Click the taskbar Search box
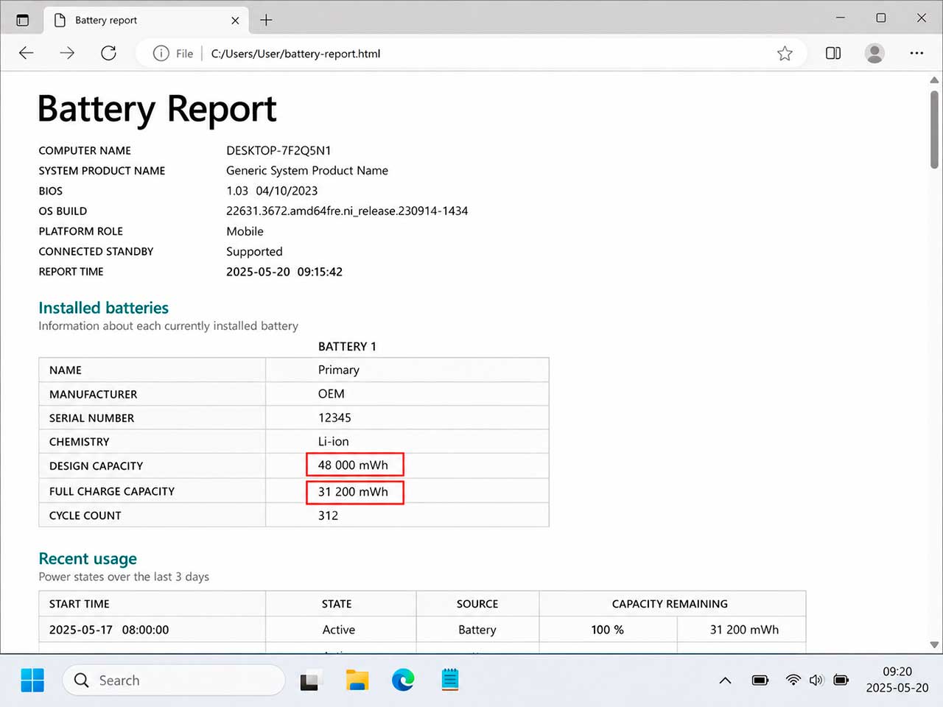943x707 pixels. 174,680
